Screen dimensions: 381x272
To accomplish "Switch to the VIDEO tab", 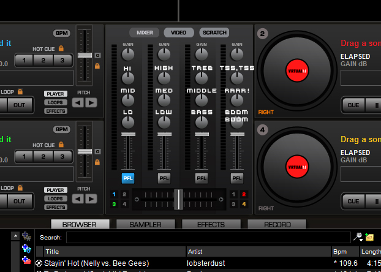I will (x=179, y=32).
